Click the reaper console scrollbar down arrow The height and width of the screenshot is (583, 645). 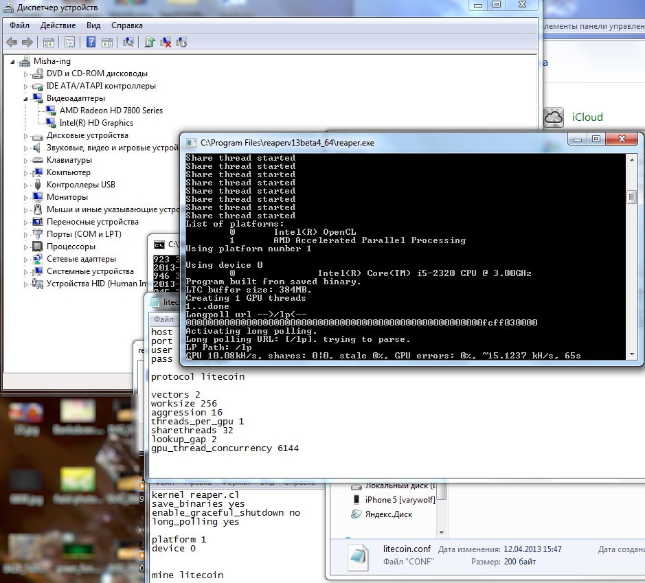pos(632,354)
